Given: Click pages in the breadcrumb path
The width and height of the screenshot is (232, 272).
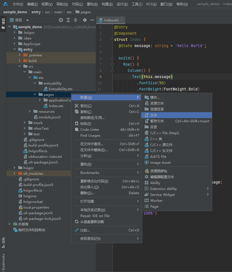Looking at the screenshot, I should pos(83,12).
